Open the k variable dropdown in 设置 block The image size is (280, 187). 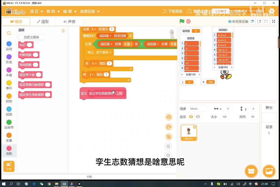tap(94, 29)
